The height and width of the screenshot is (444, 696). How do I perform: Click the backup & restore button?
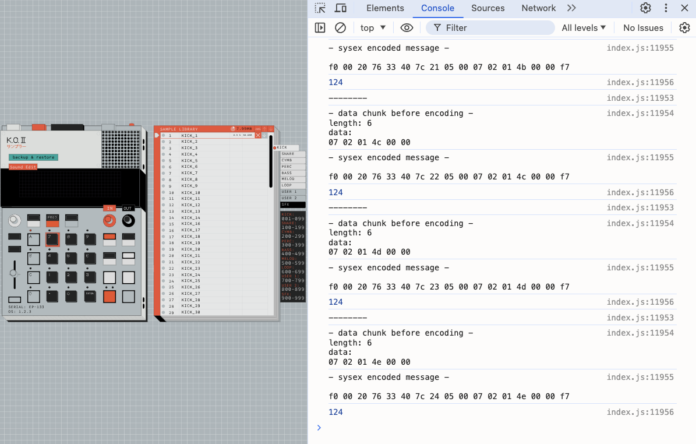[33, 157]
